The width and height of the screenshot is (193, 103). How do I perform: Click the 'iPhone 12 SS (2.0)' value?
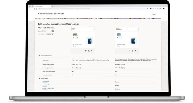pyautogui.click(x=120, y=68)
